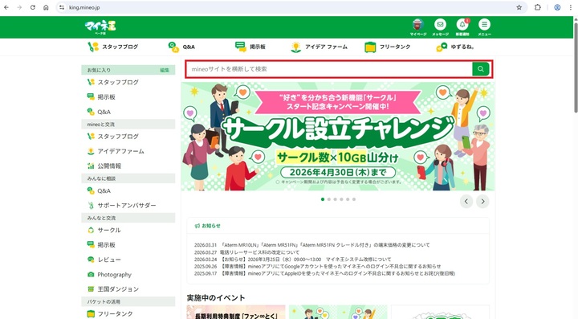Bookmark page with star icon

[519, 7]
